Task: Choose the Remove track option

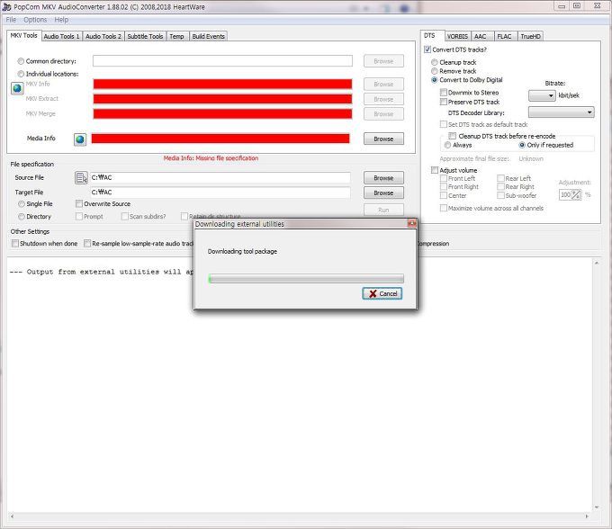Action: 435,71
